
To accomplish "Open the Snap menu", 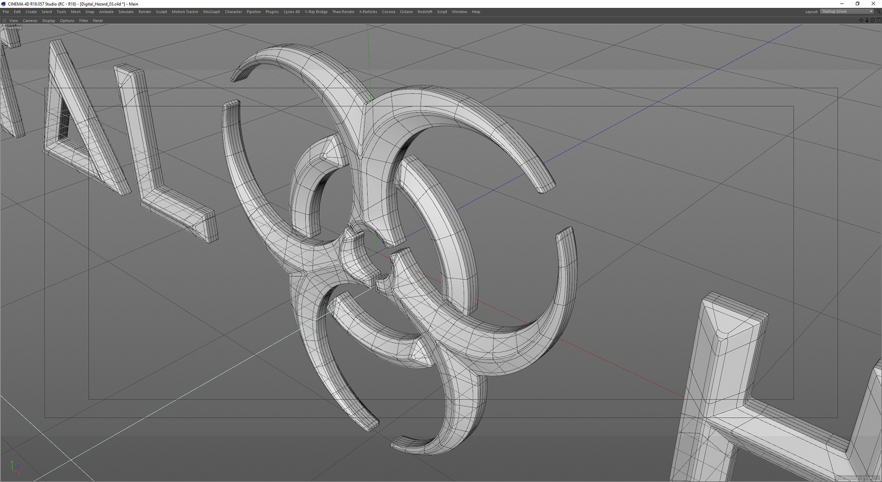I will tap(90, 12).
